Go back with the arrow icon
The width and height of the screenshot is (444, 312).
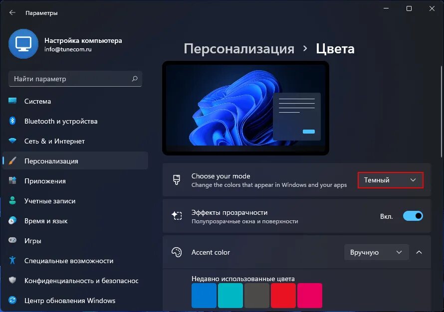click(12, 12)
